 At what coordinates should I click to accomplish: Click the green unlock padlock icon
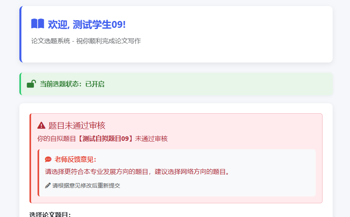click(x=31, y=84)
